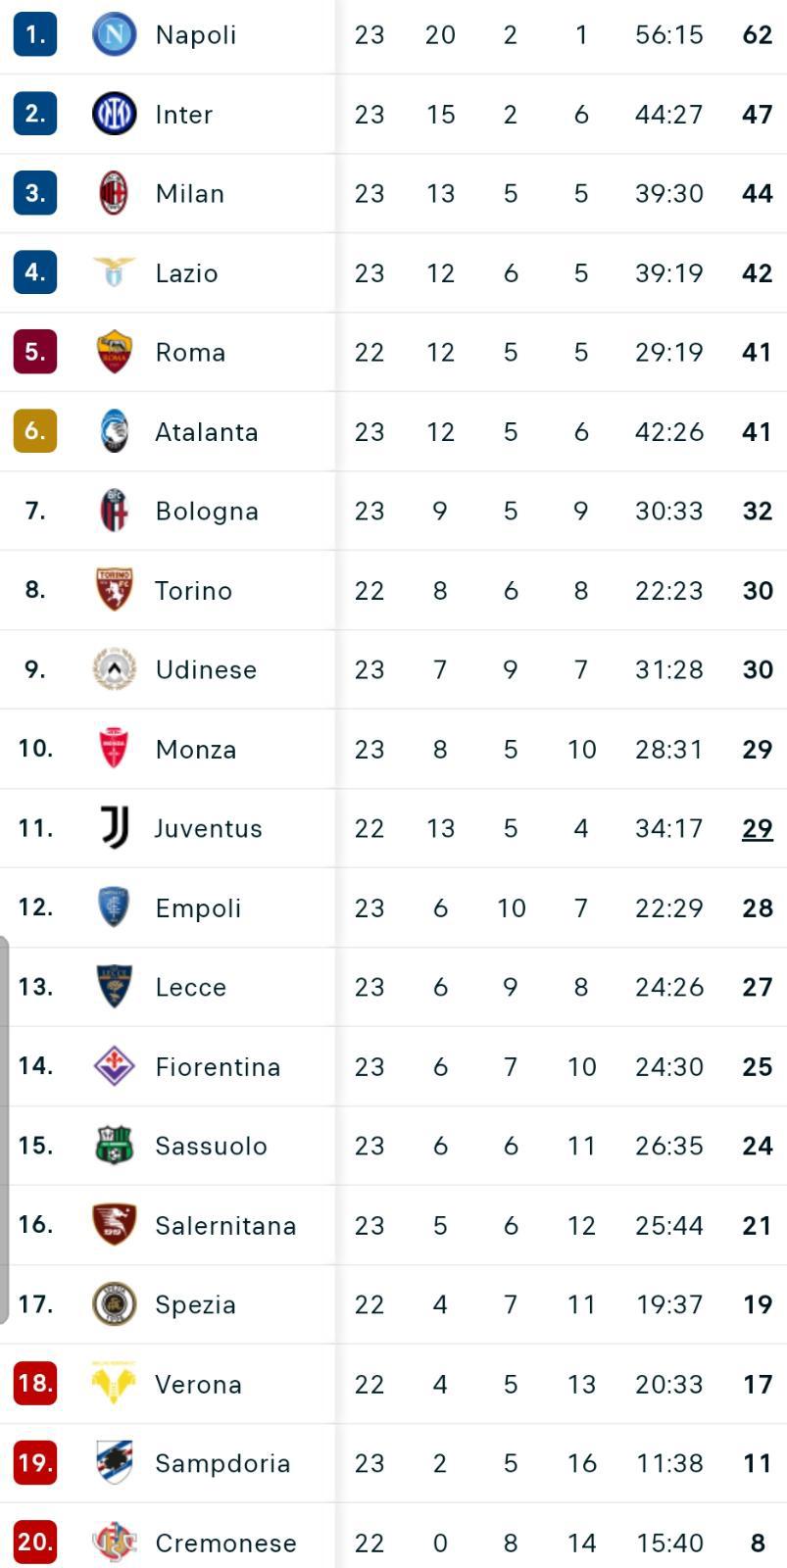Viewport: 787px width, 1568px height.
Task: Click the red rank 18 relegation badge
Action: click(x=35, y=1383)
